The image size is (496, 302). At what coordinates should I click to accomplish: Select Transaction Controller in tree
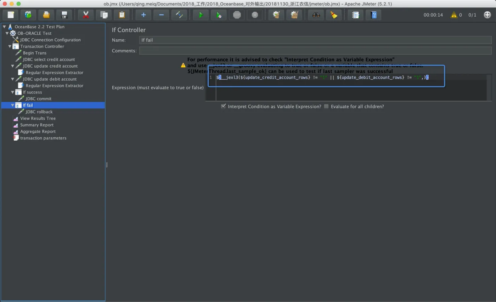42,46
